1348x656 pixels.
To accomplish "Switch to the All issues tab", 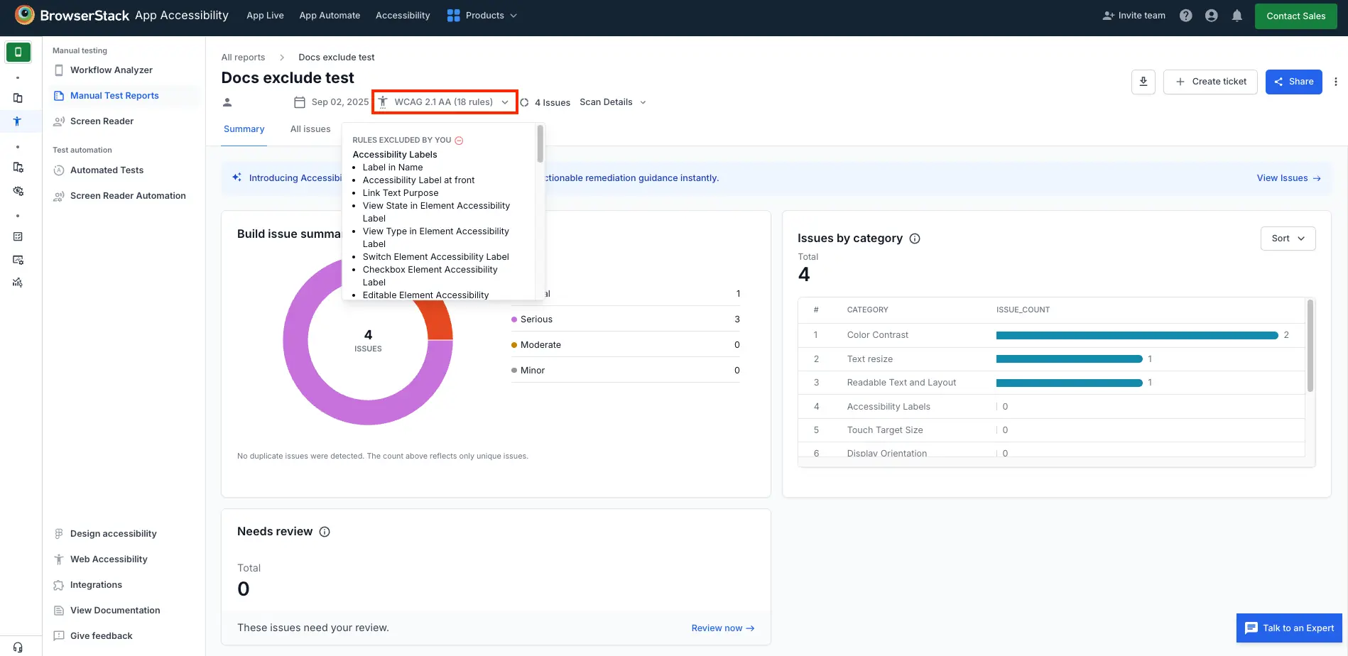I will [310, 129].
